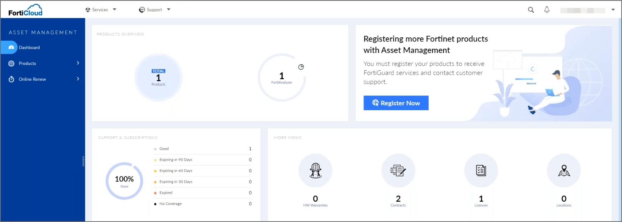Click the sidebar resize handle
622x222 pixels.
(83, 161)
